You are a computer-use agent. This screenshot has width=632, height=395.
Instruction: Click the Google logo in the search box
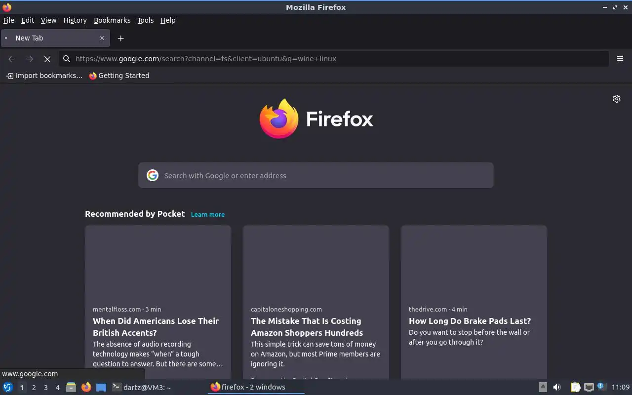click(x=153, y=175)
